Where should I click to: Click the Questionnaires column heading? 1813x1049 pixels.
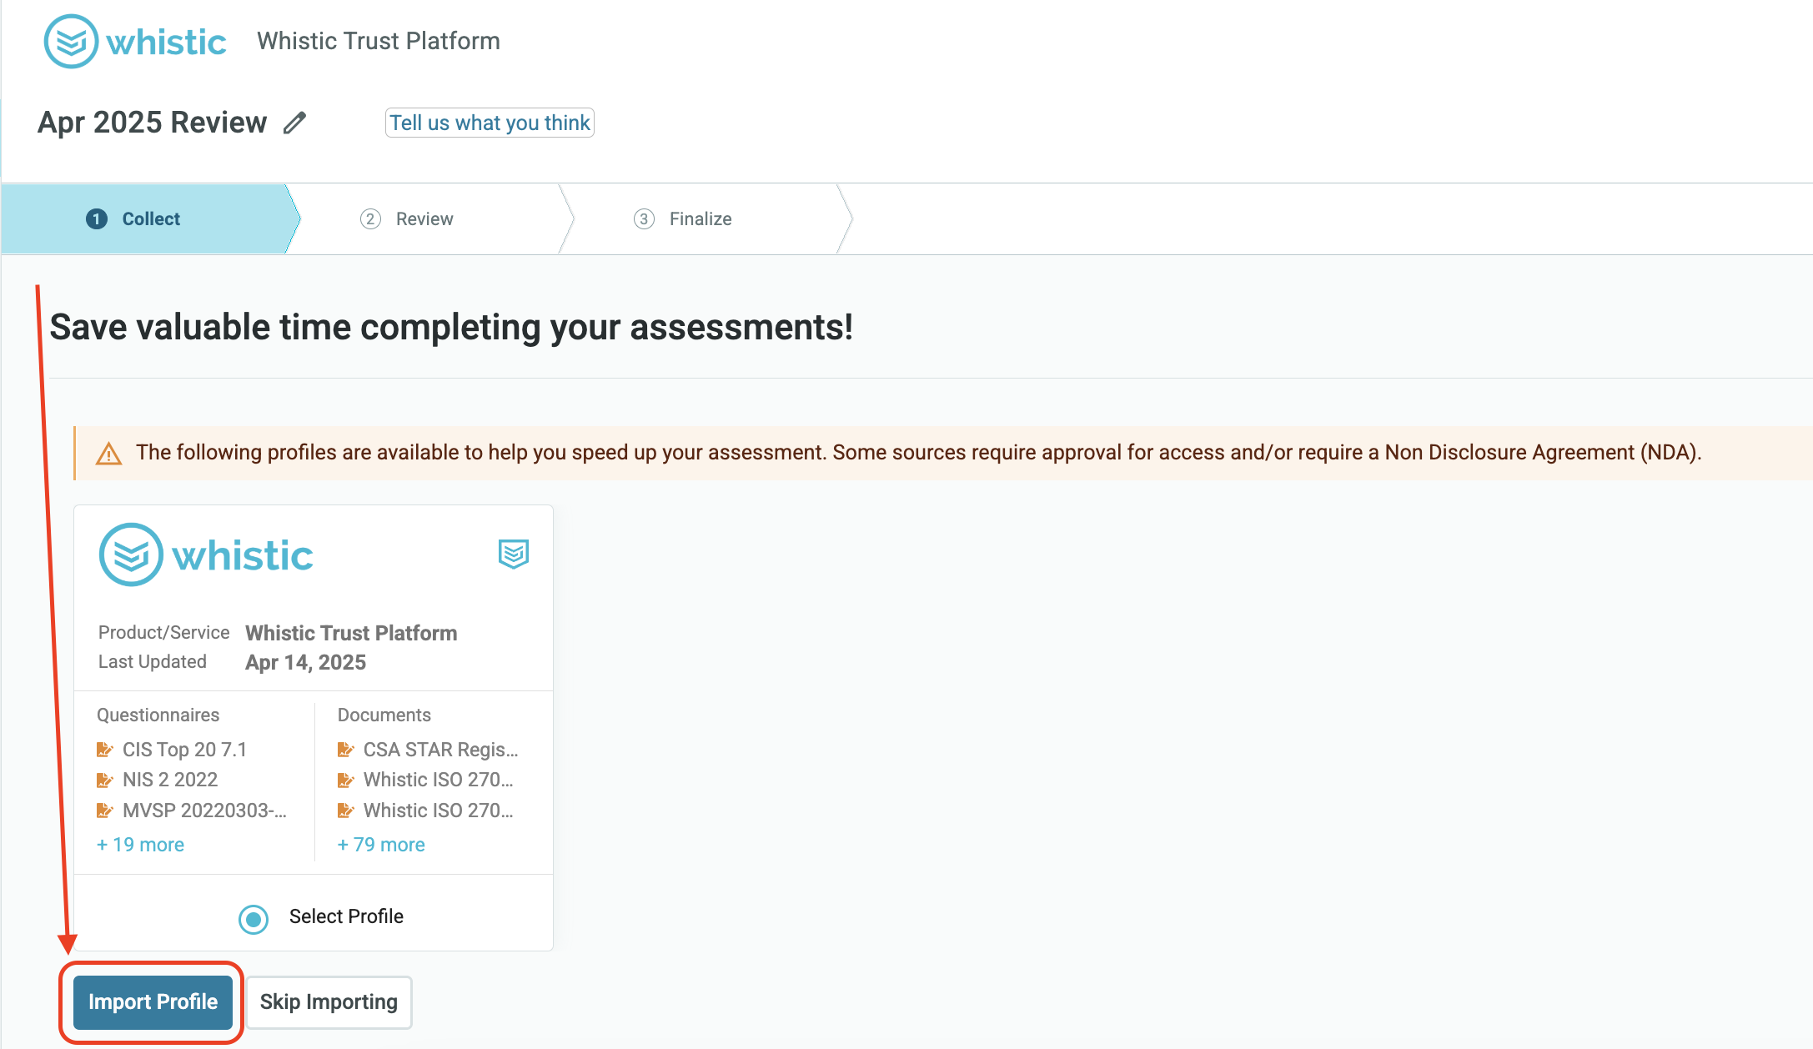(x=158, y=715)
